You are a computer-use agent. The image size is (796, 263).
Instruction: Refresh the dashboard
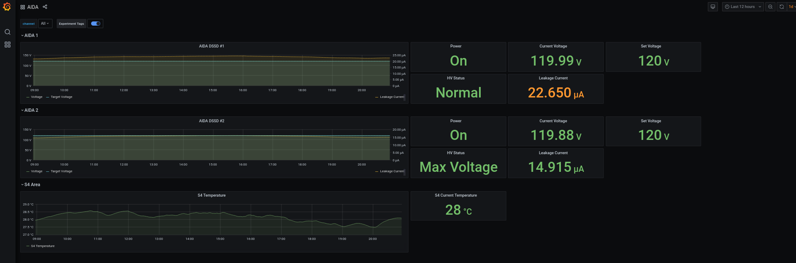pyautogui.click(x=782, y=7)
